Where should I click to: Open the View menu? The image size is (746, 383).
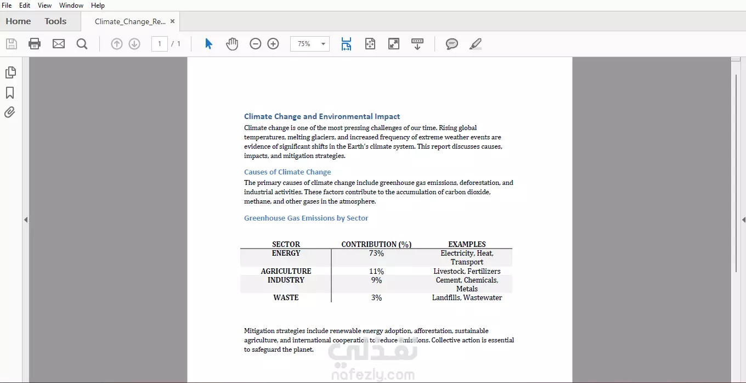(44, 5)
